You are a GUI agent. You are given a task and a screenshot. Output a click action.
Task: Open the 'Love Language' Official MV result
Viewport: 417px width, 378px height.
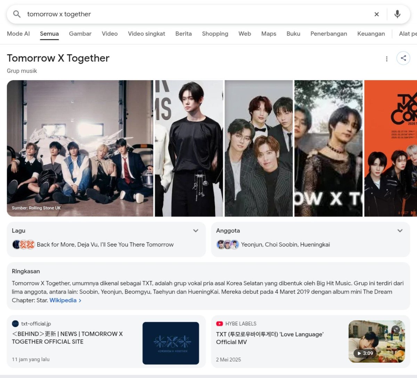270,338
